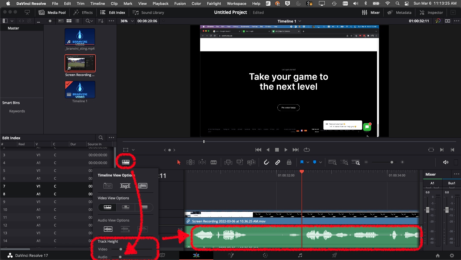461x260 pixels.
Task: Open the Inspector panel
Action: point(431,12)
